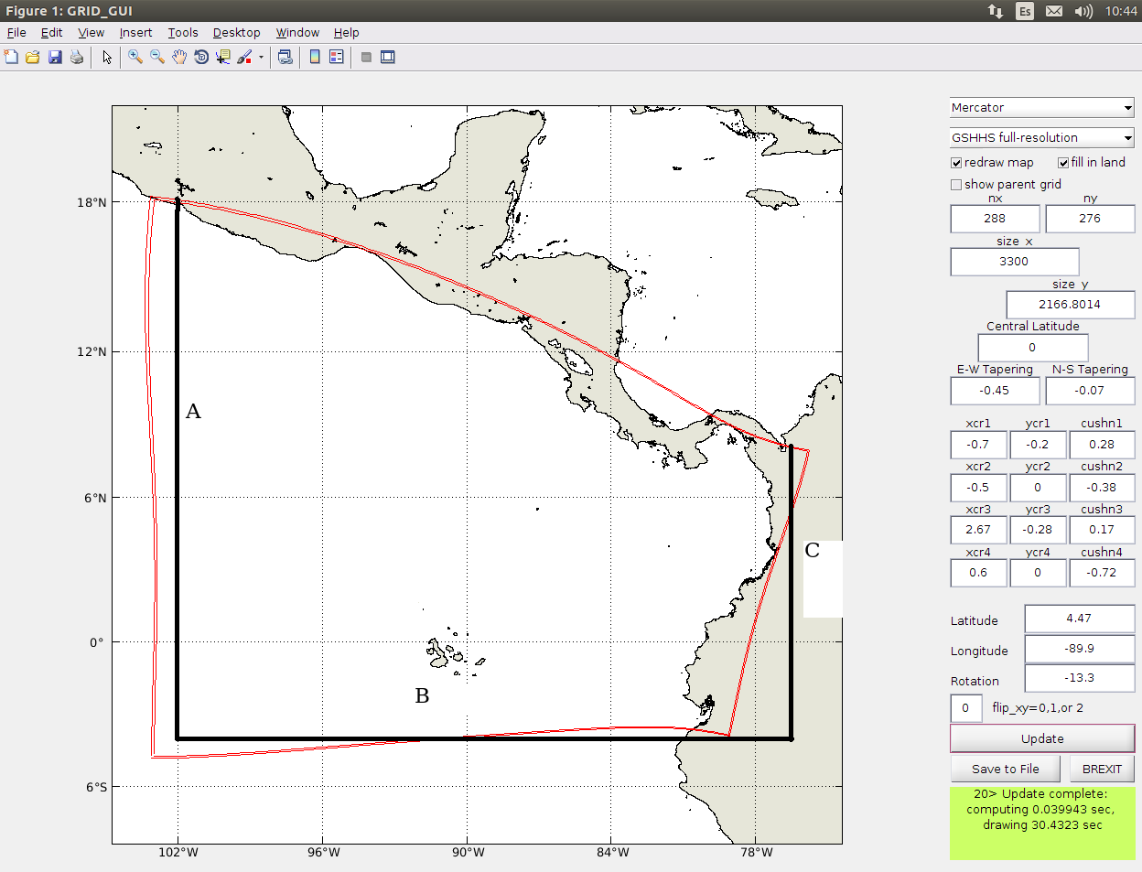Click the Print Figure icon
Screen dimensions: 1142x872
point(77,58)
